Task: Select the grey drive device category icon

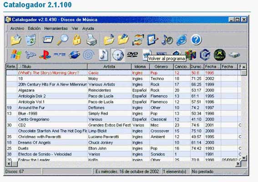Action: [x=234, y=55]
